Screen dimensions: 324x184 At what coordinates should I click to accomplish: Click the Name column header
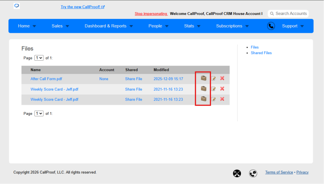pyautogui.click(x=36, y=70)
